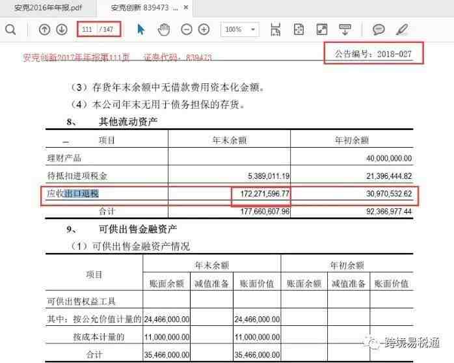Zoom out with the minus icon
Image resolution: width=454 pixels, height=363 pixels.
pos(187,30)
